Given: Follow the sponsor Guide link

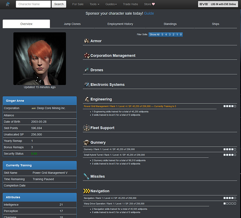Looking at the screenshot, I should 149,14.
